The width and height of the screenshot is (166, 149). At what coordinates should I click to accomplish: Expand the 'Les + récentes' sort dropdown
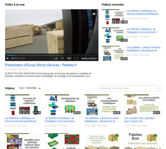pyautogui.click(x=30, y=88)
